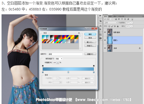Select the 背景 副本 layer thumbnail
This screenshot has width=144, height=104.
click(110, 32)
